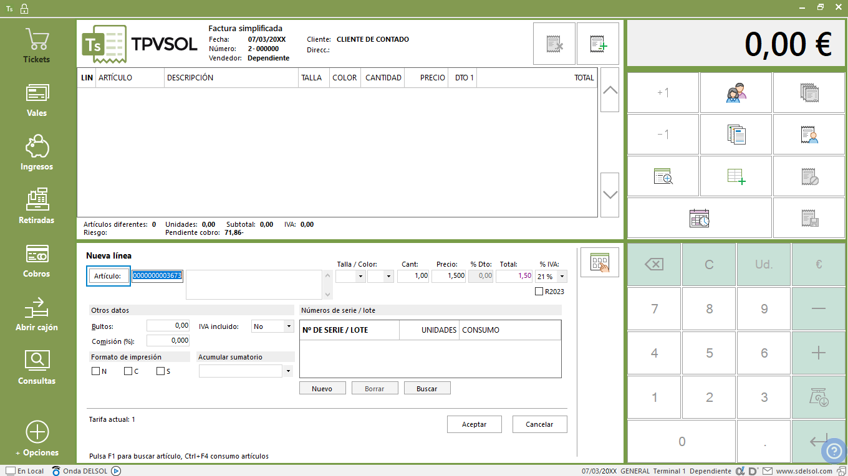
Task: Click the Onda DELSOL play icon
Action: (x=115, y=471)
